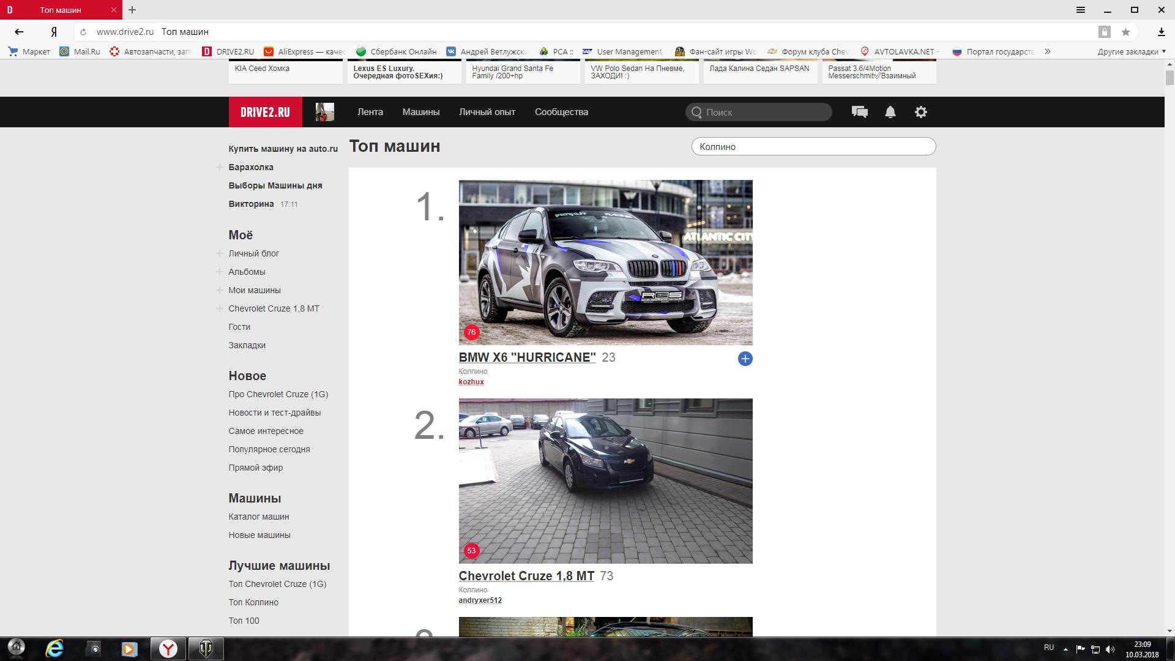Open Сообщества in main navigation
This screenshot has height=661, width=1175.
(561, 112)
